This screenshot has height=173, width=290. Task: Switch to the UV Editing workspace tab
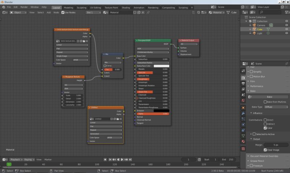(95, 8)
